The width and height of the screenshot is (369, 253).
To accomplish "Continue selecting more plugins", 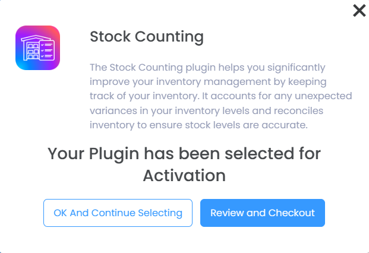I will 118,213.
